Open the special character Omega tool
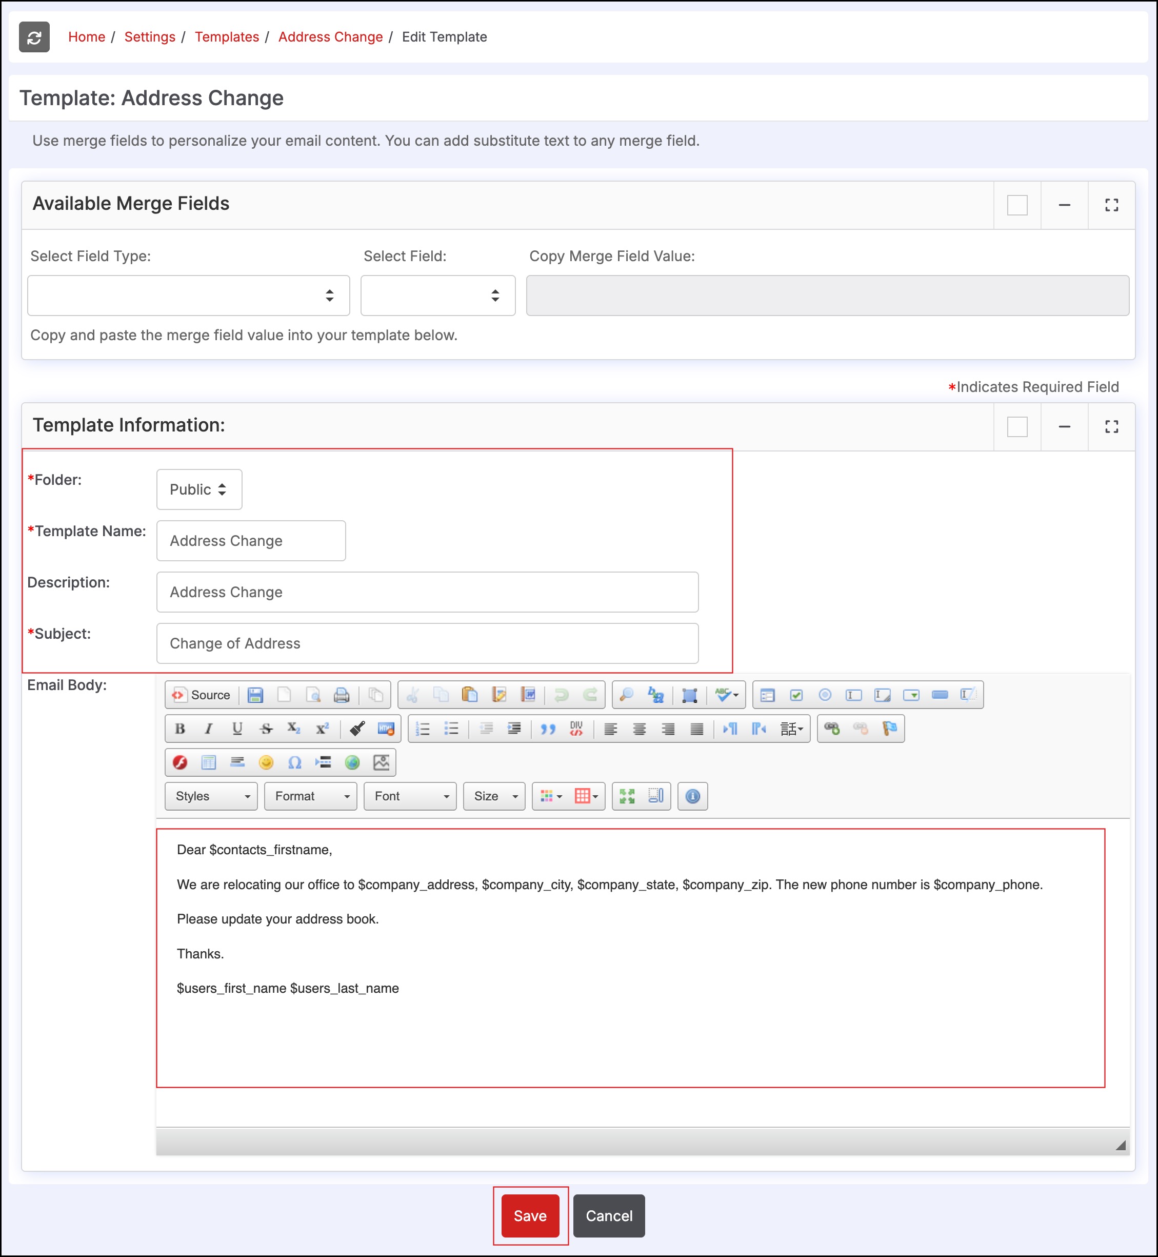The width and height of the screenshot is (1158, 1257). (294, 762)
